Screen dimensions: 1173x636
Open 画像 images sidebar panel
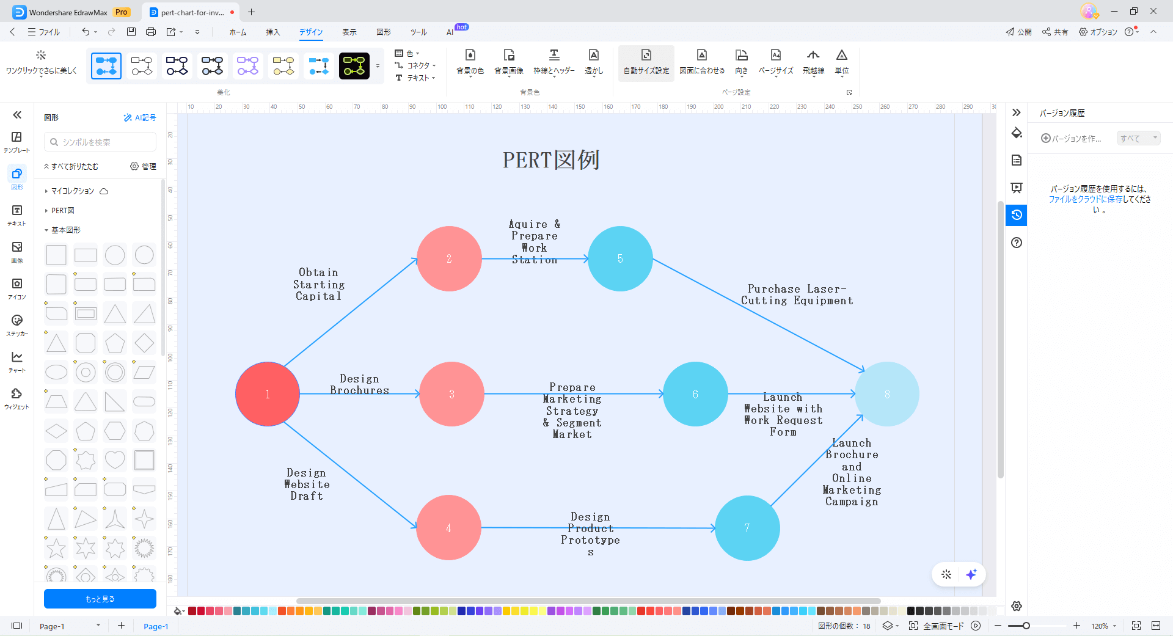point(16,252)
